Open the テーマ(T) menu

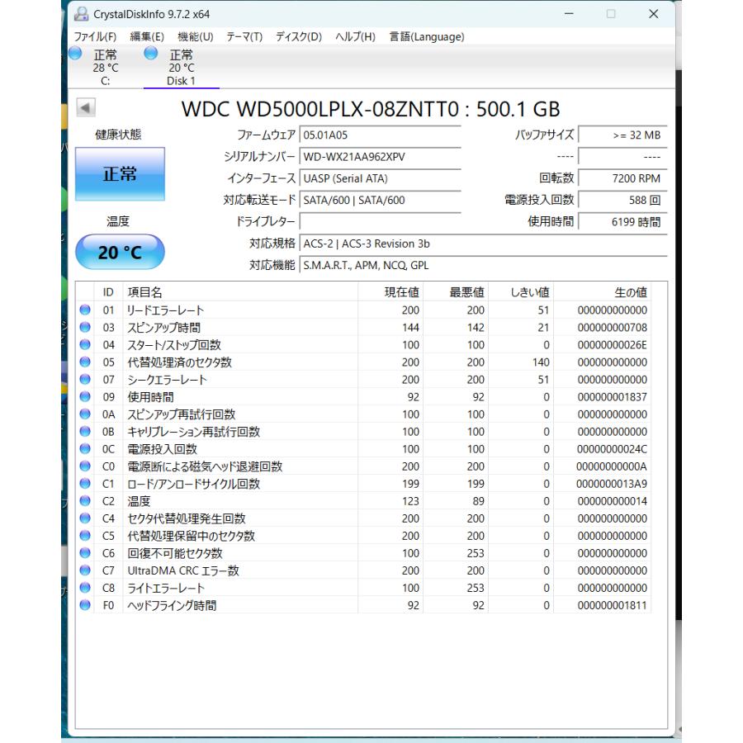[244, 36]
